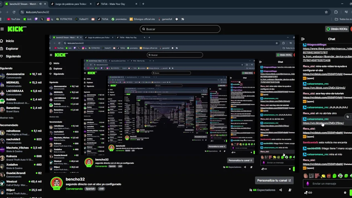This screenshot has width=352, height=198.
Task: Open RDjavi recommended channel
Action: (21, 192)
